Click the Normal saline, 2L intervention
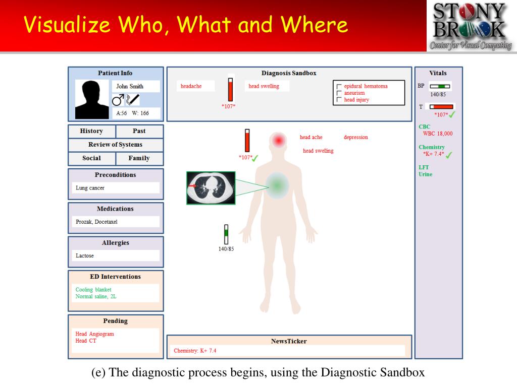Screen dimensions: 517x387 pyautogui.click(x=96, y=296)
